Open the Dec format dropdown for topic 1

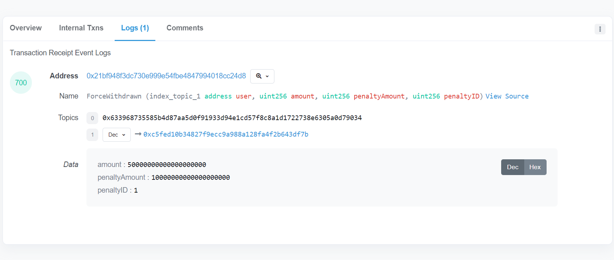pyautogui.click(x=116, y=135)
